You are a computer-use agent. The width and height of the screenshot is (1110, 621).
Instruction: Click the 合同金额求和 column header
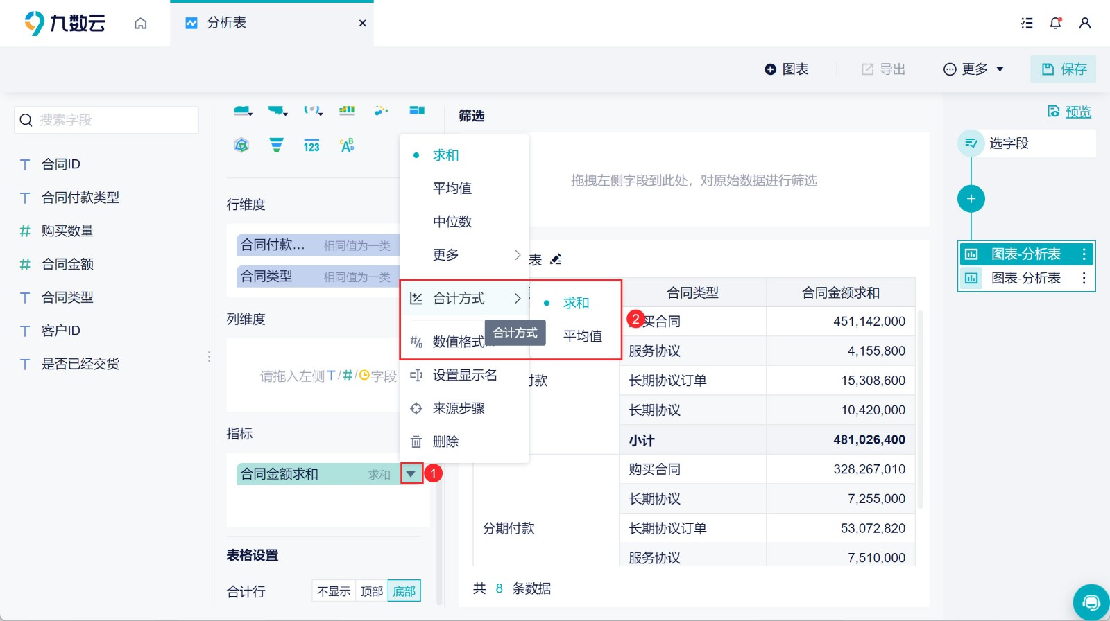pos(840,293)
